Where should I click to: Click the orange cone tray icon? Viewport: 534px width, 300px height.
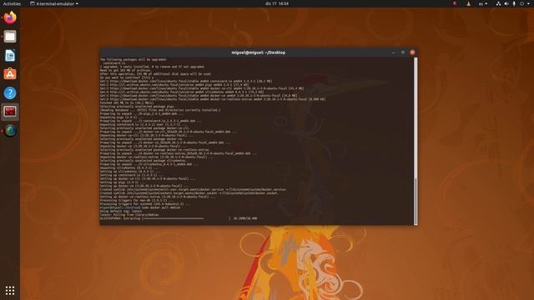[469, 3]
